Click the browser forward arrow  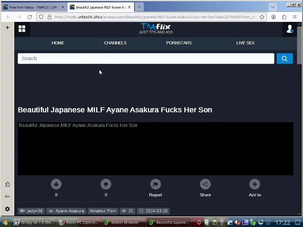point(19,17)
